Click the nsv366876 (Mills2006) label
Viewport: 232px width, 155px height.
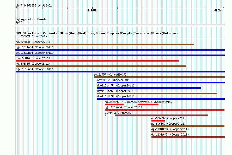[x=121, y=102]
